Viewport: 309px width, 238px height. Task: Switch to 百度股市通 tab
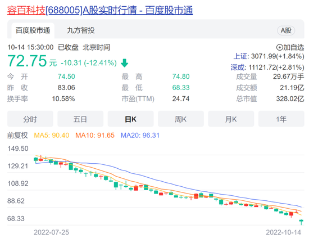tap(33, 30)
